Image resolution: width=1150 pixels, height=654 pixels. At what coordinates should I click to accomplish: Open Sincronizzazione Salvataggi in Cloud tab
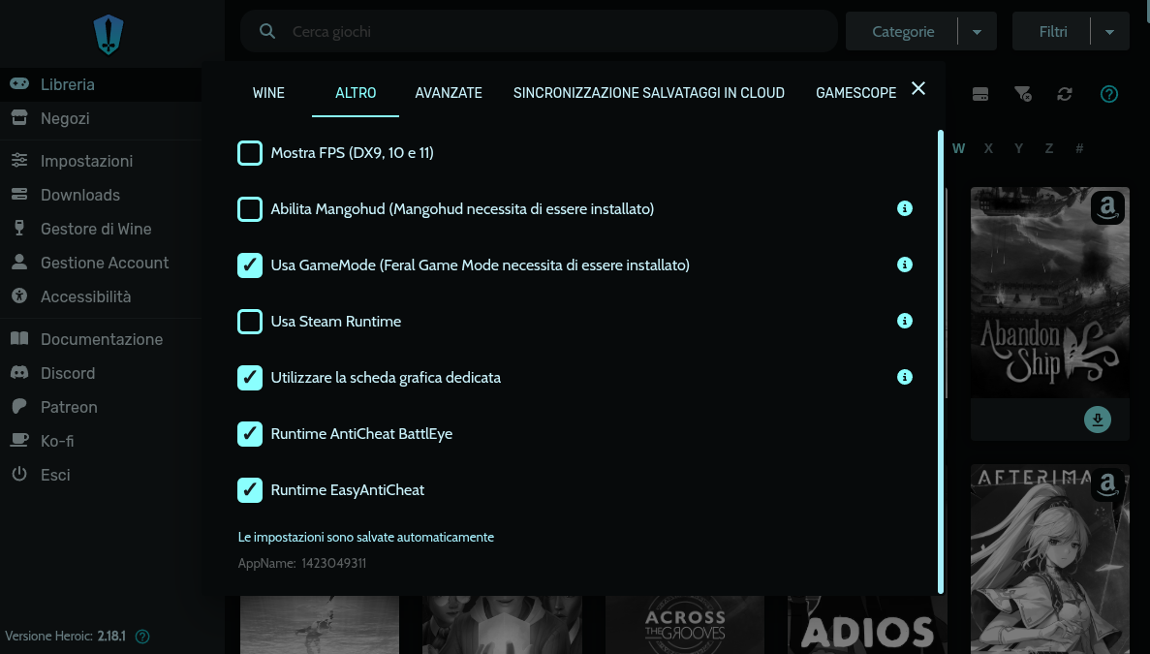[649, 93]
